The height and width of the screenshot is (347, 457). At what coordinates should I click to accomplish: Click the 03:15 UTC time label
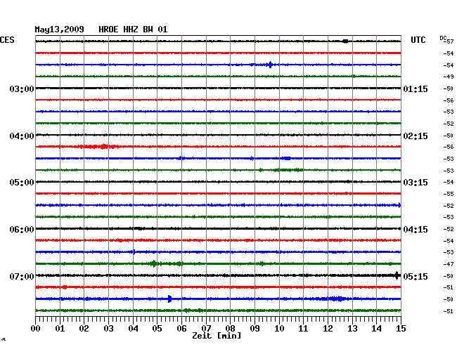[x=416, y=183]
